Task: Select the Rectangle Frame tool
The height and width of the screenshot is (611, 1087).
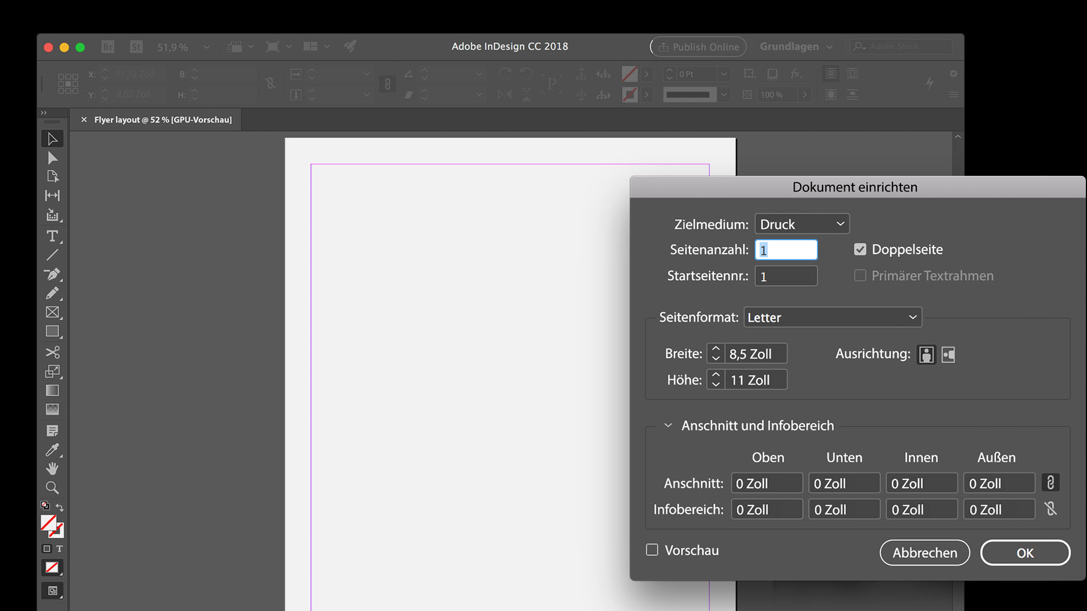Action: pyautogui.click(x=53, y=312)
